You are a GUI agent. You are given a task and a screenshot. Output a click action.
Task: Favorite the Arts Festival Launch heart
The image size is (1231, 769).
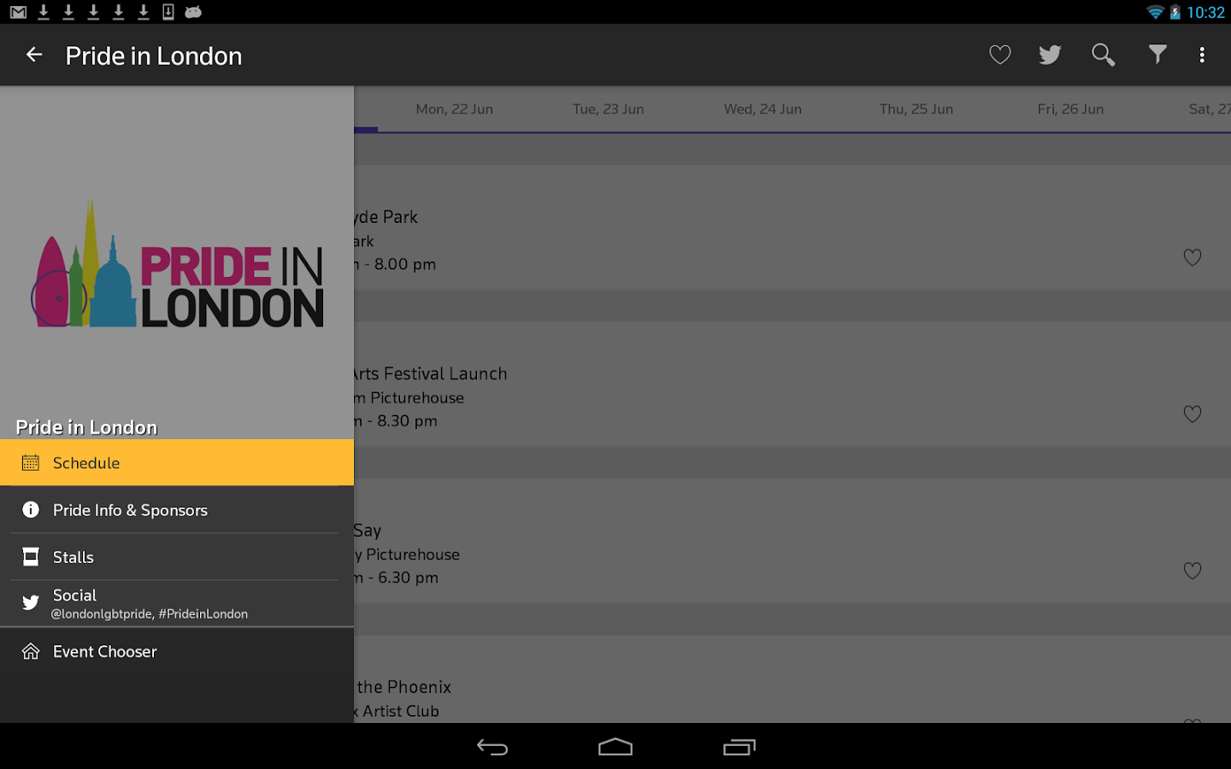[x=1193, y=414]
